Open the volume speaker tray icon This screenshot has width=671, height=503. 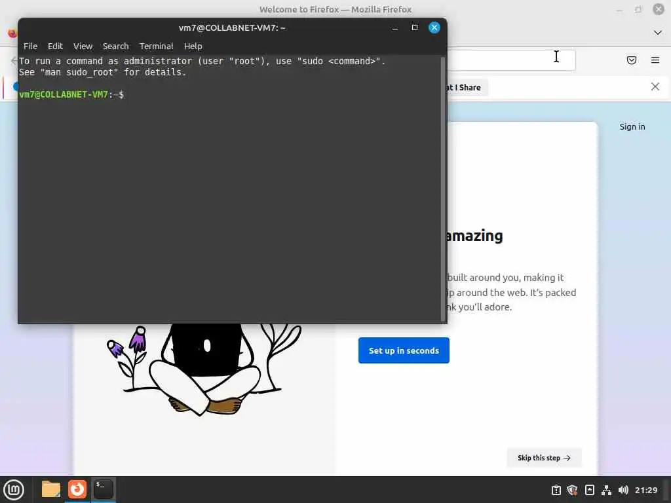click(623, 490)
